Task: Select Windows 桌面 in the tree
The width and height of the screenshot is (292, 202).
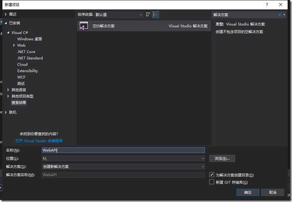Action: (x=29, y=39)
